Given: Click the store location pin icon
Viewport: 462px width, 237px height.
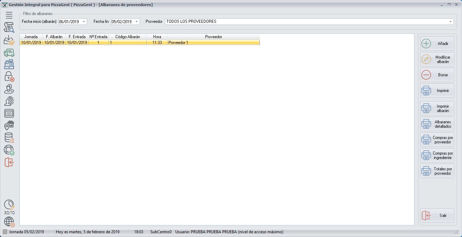Looking at the screenshot, I should [9, 126].
